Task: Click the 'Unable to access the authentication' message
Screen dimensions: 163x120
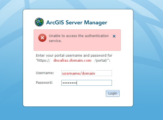Action: coord(79,36)
